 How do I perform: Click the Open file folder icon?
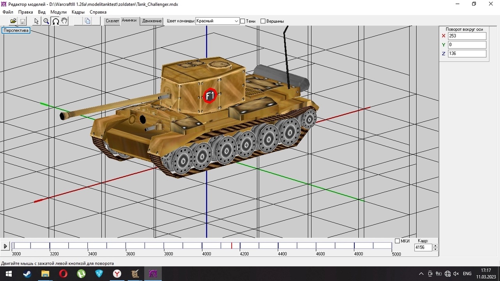point(13,21)
